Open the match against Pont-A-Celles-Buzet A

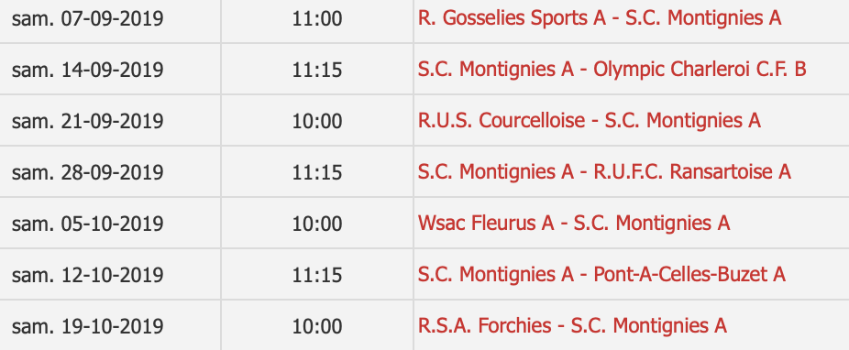click(x=601, y=274)
